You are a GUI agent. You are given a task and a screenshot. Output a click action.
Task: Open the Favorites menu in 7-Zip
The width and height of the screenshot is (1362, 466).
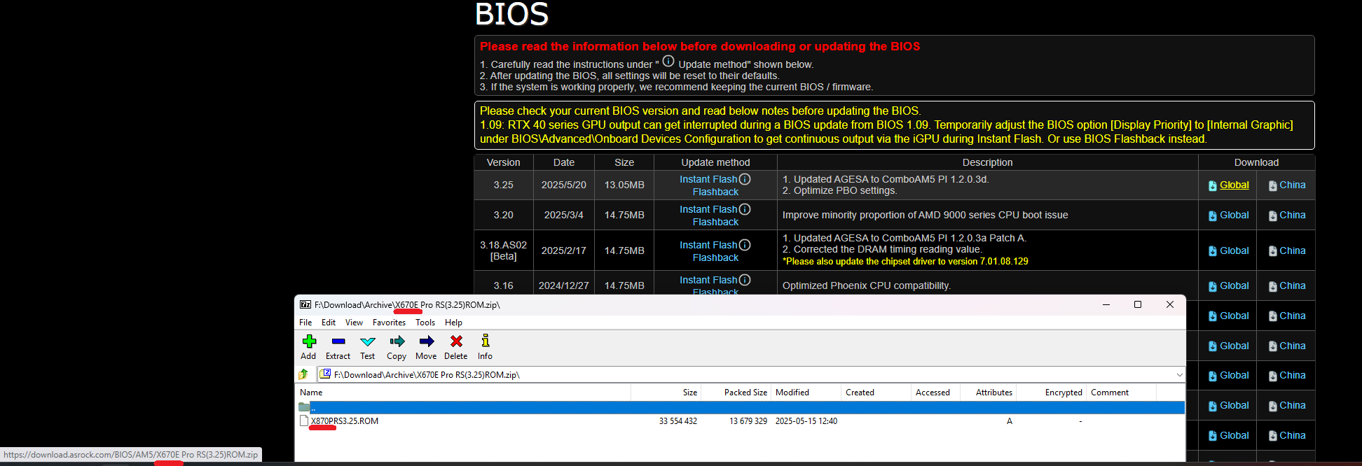tap(389, 323)
